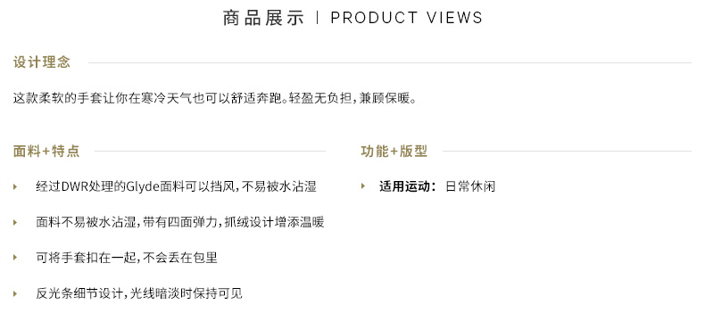Select the 设计理念 section heading
705x321 pixels.
point(42,62)
